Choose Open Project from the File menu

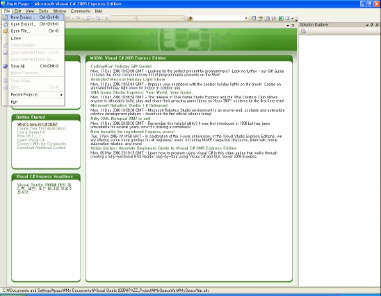[33, 24]
